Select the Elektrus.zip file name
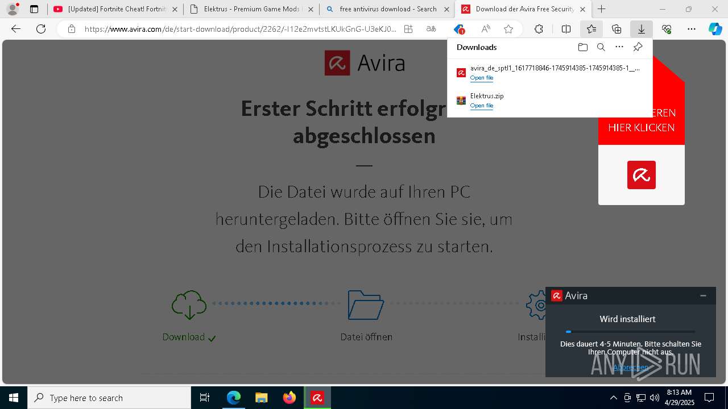This screenshot has width=728, height=409. click(x=487, y=96)
